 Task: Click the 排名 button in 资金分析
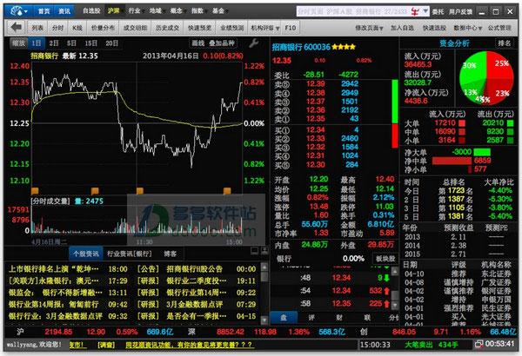505,43
